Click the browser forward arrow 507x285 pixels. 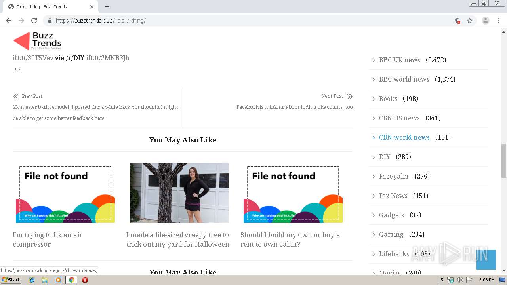point(21,21)
